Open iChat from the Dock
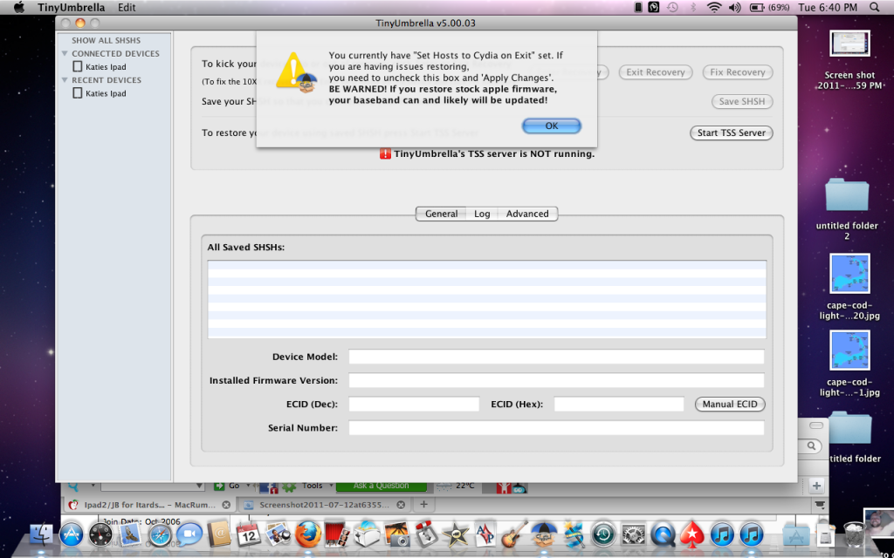Viewport: 894px width, 558px height. 189,535
